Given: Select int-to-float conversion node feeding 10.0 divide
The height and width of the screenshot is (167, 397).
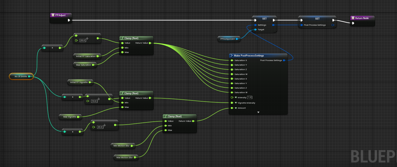Looking at the screenshot, I should [x=72, y=97].
